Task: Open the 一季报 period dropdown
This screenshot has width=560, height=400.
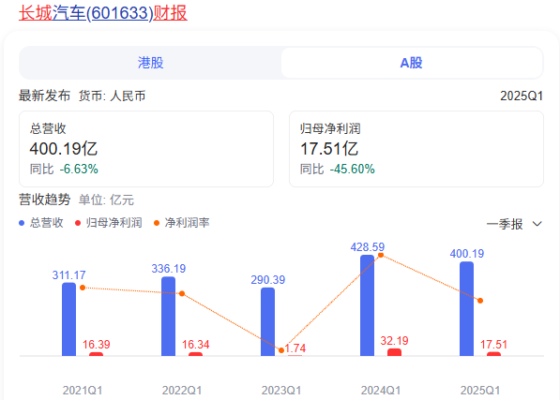Action: [514, 224]
